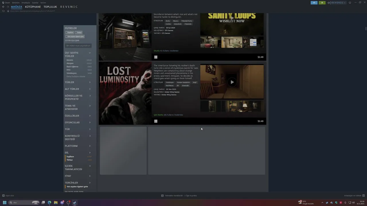This screenshot has width=367, height=206.
Task: Remove the Türkçe filter chip
Action: click(x=79, y=33)
